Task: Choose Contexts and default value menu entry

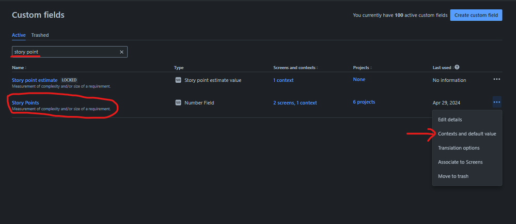Action: 467,134
